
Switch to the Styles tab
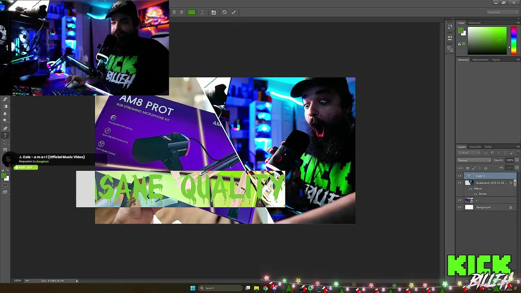tap(496, 60)
